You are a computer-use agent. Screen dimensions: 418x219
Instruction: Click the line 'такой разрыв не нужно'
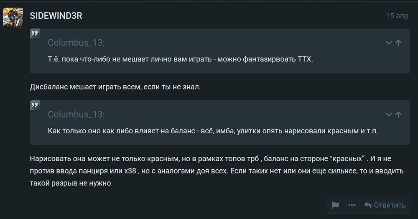click(71, 183)
